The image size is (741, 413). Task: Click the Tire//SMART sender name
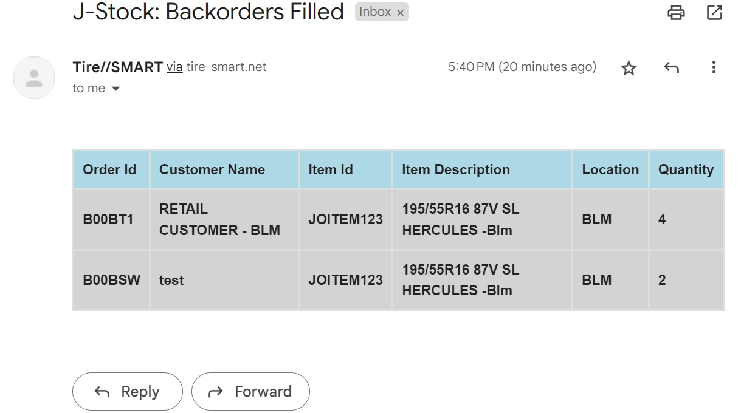click(117, 67)
